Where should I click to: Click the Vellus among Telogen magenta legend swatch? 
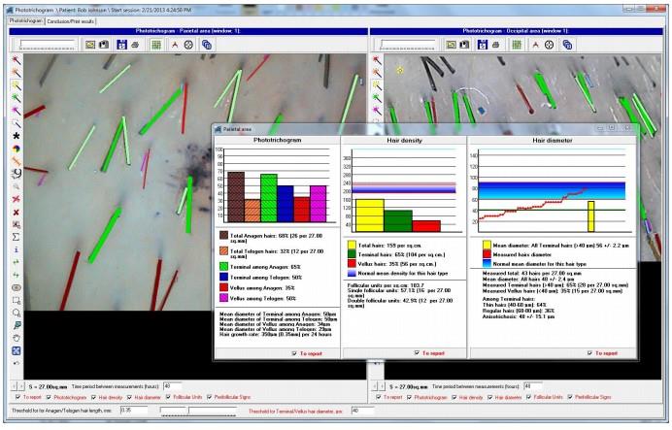click(x=223, y=298)
